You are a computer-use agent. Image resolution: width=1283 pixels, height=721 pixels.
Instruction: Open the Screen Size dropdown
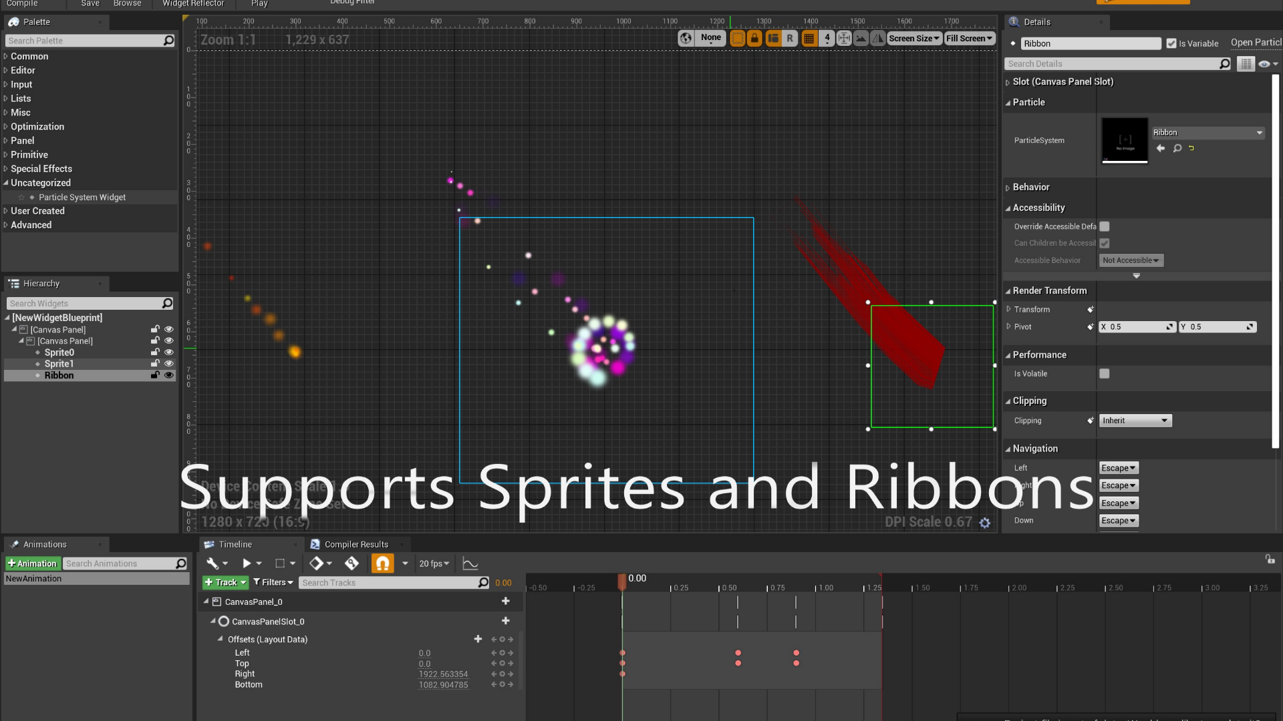(913, 38)
